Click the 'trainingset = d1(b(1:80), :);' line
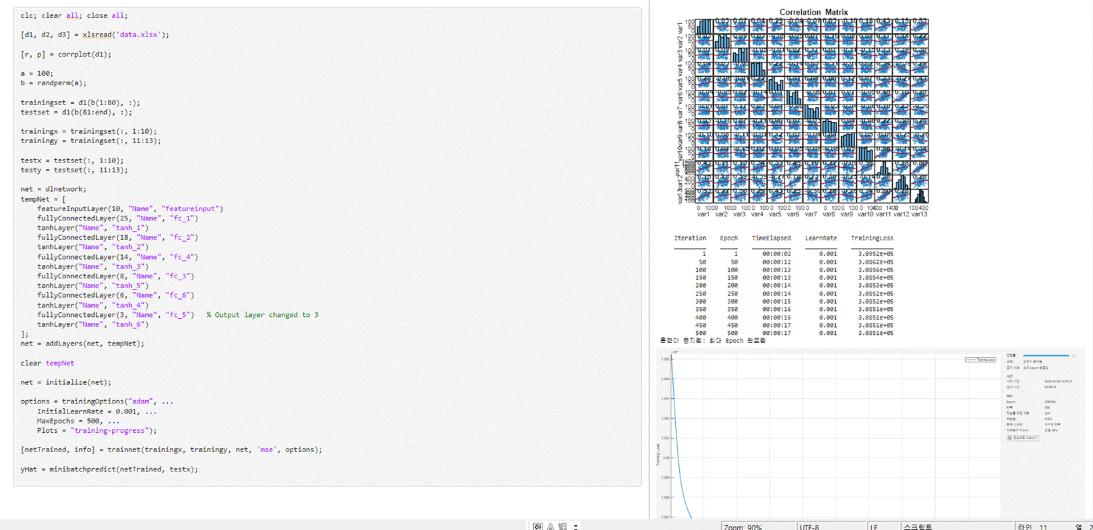This screenshot has height=530, width=1093. (80, 103)
